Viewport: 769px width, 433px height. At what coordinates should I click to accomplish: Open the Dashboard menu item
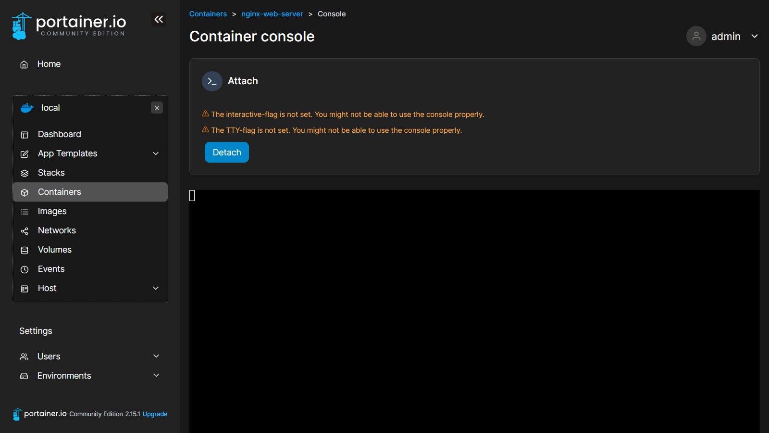click(x=60, y=134)
